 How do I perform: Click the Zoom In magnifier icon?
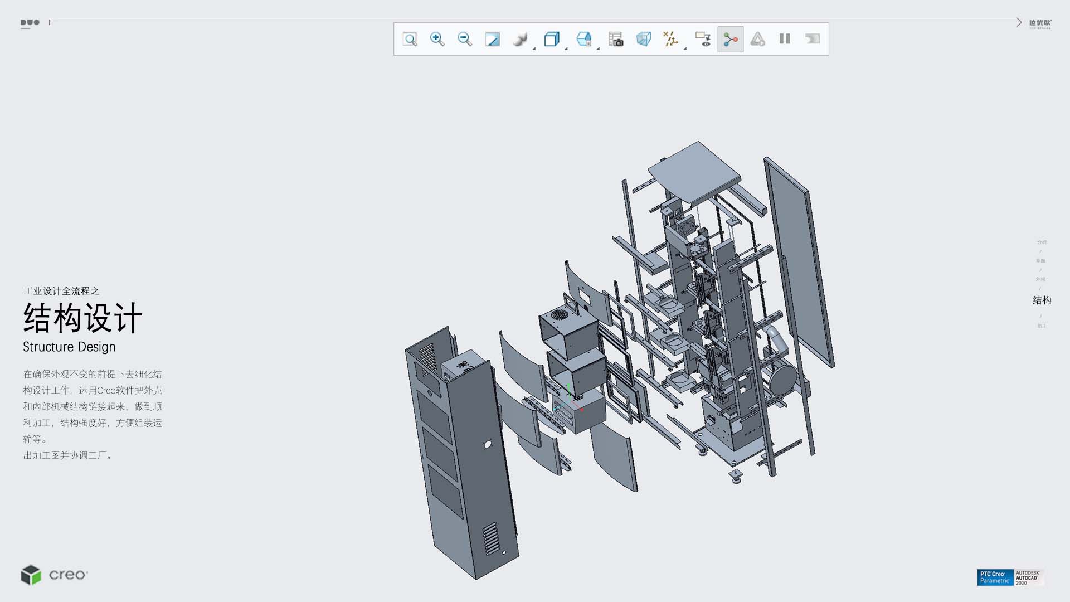click(x=437, y=39)
